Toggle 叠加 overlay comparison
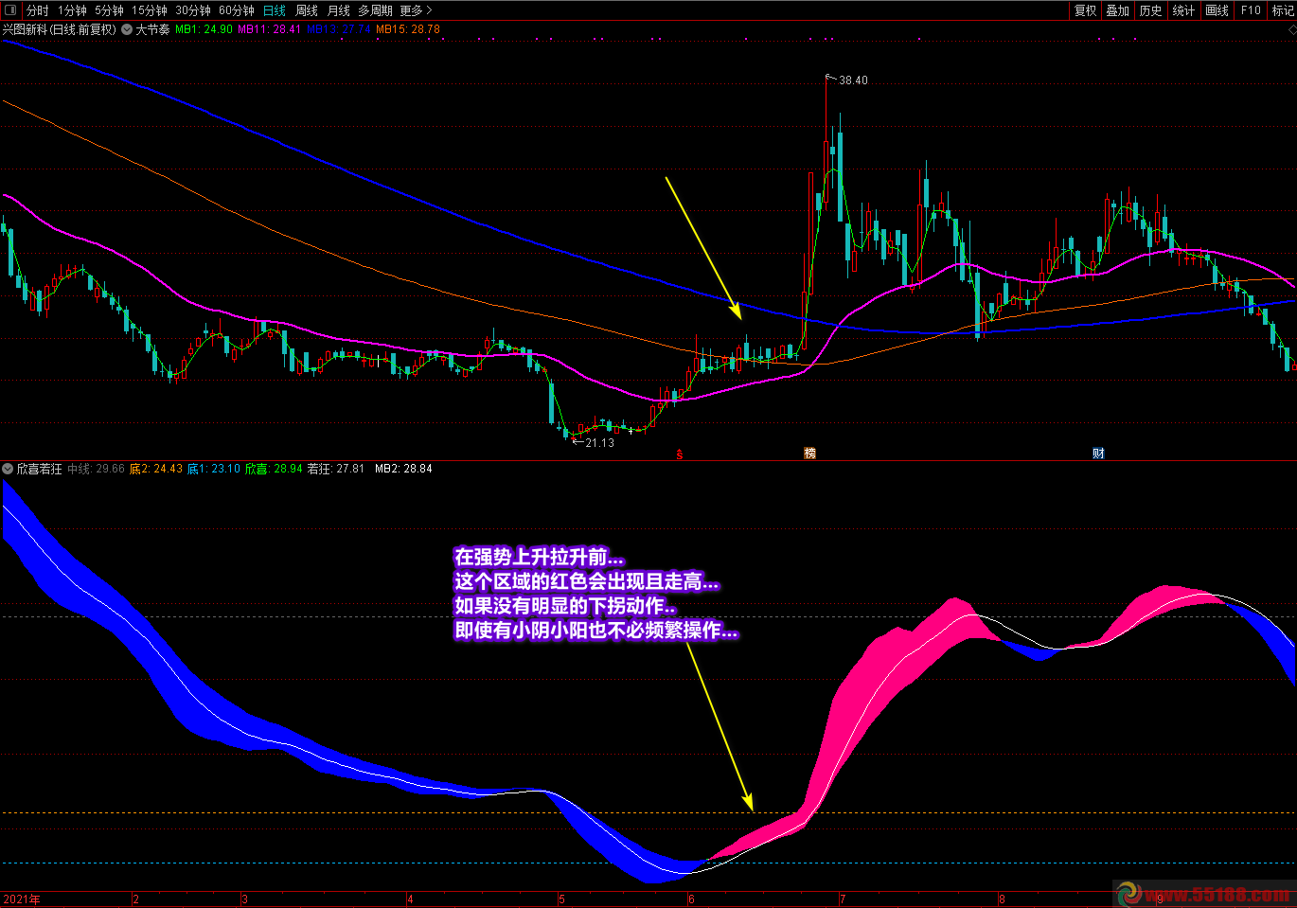 (x=1118, y=10)
